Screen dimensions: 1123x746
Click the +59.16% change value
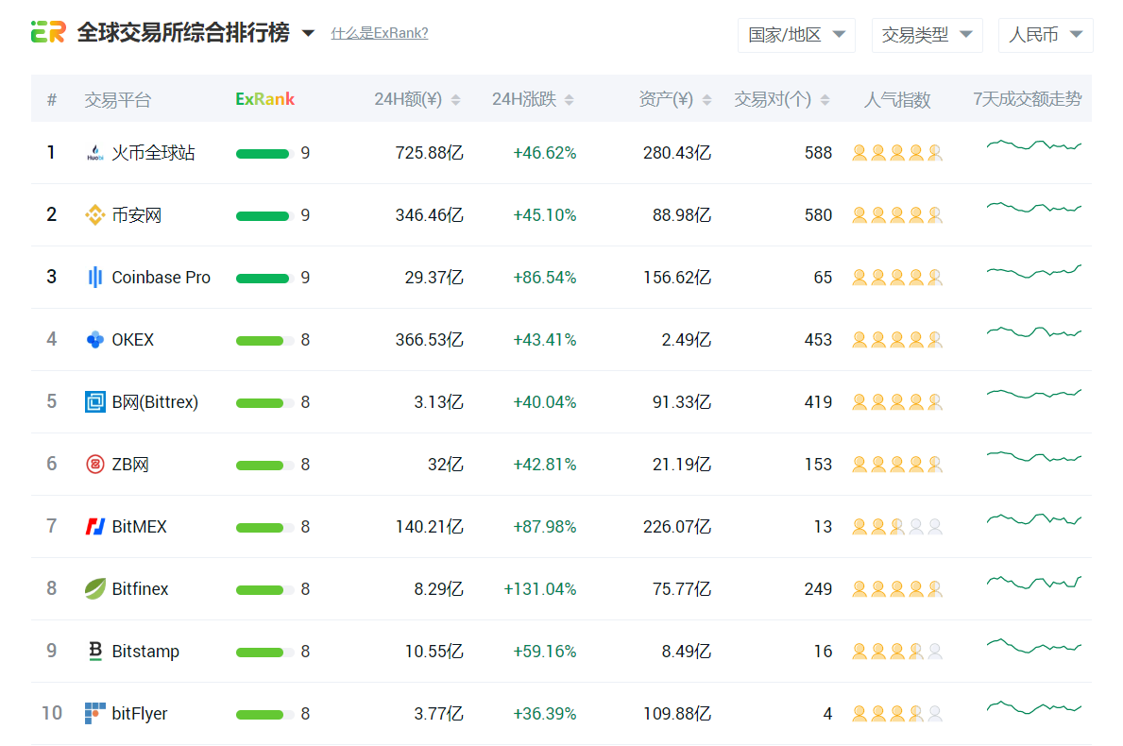[x=544, y=651]
